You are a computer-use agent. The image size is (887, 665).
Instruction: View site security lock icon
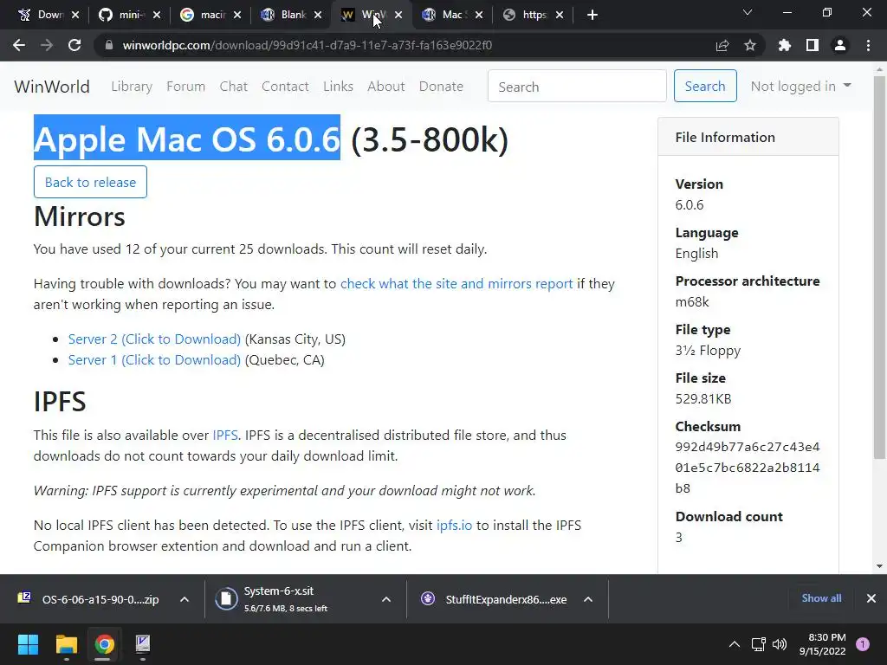[x=109, y=45]
